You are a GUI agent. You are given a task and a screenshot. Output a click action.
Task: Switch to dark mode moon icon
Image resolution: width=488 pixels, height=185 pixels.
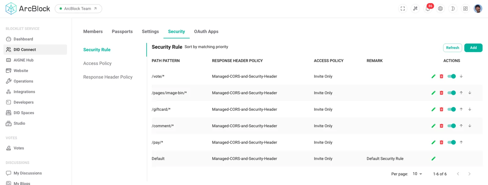453,9
